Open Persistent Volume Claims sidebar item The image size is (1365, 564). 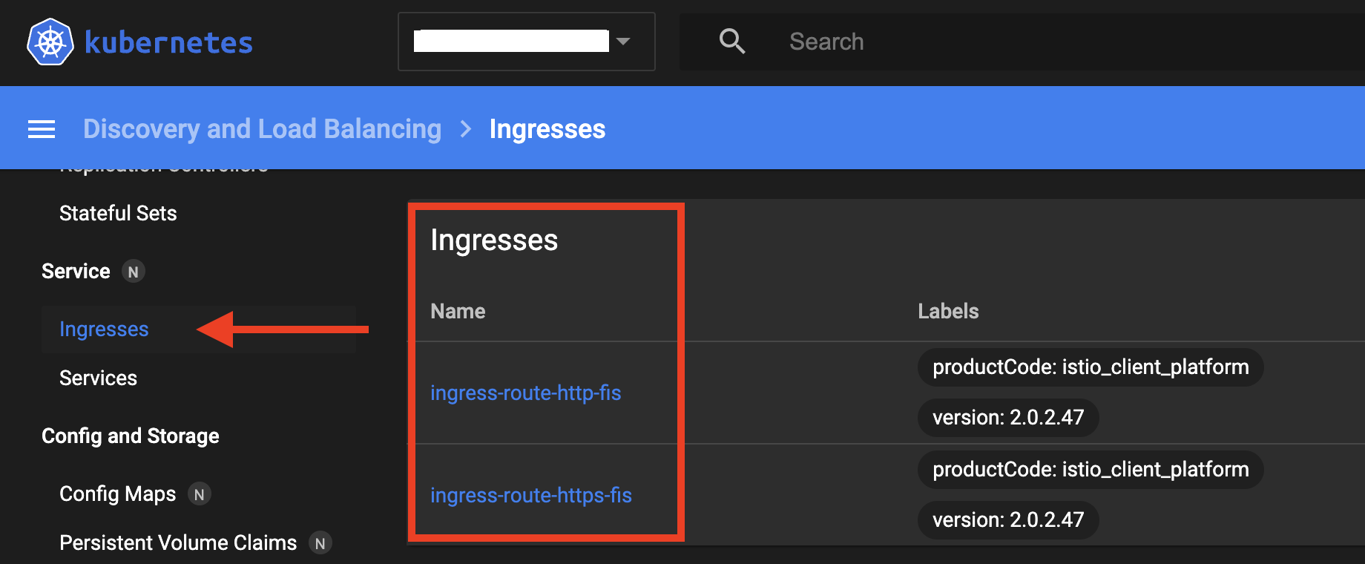178,543
